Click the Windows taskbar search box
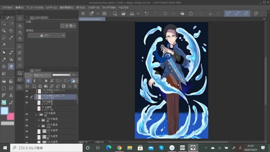270x152 pixels. 47,148
